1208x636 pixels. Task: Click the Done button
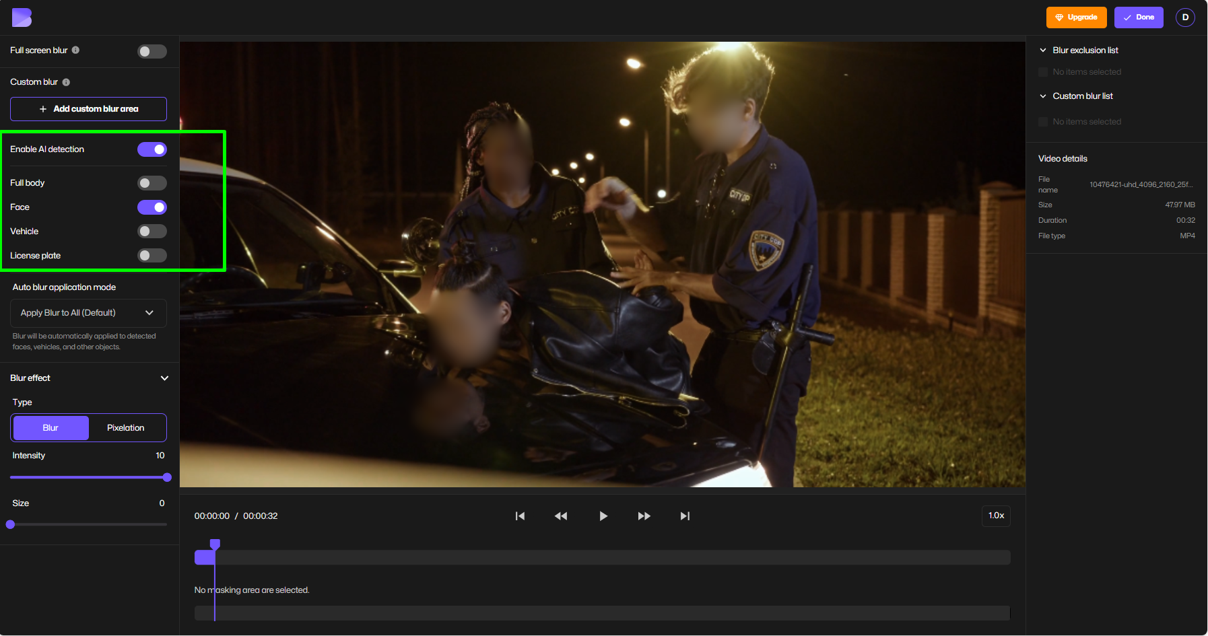pyautogui.click(x=1139, y=17)
